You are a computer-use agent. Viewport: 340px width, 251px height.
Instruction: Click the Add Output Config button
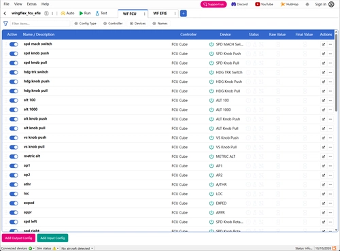point(18,238)
